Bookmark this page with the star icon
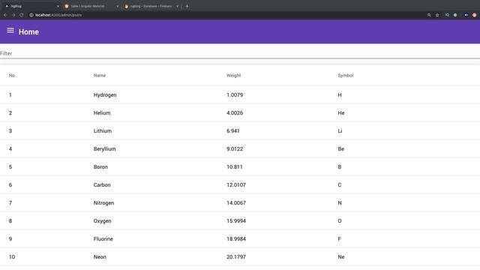 (x=437, y=15)
